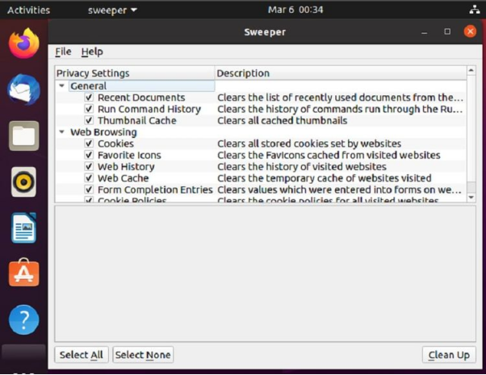Collapse the General category
The image size is (486, 375).
(62, 86)
